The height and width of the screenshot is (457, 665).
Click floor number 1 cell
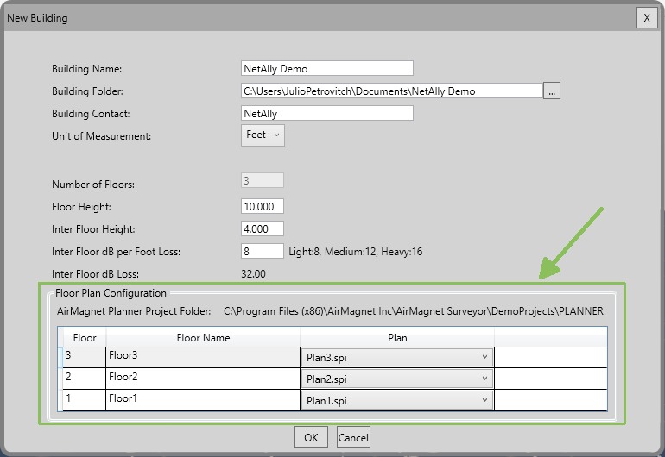click(84, 400)
